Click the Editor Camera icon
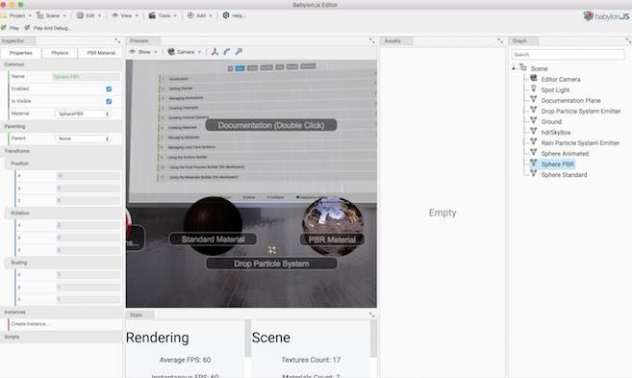 click(x=534, y=78)
